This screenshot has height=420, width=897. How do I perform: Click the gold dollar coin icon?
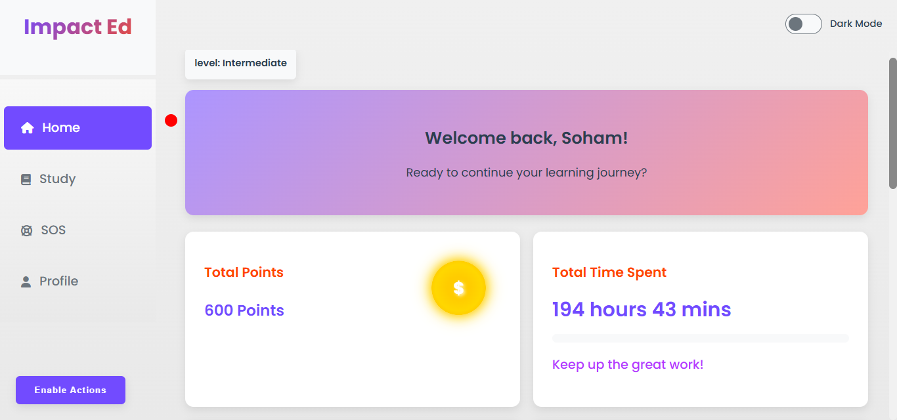point(458,288)
